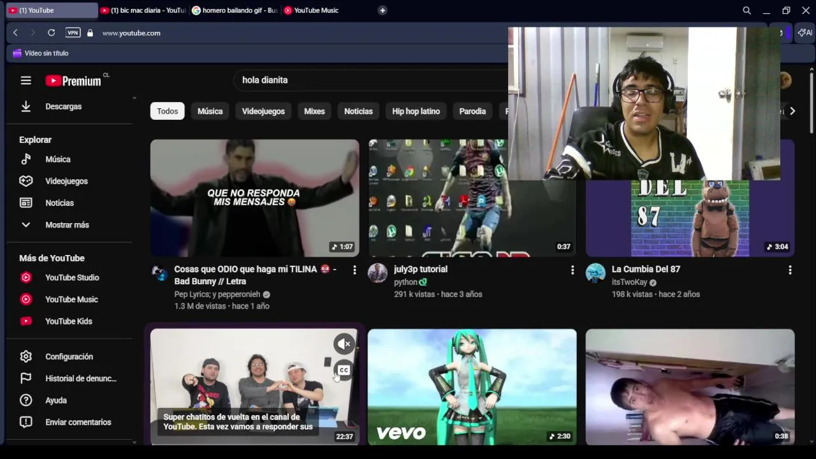816x459 pixels.
Task: Open options menu for july3p tutorial
Action: pos(572,270)
